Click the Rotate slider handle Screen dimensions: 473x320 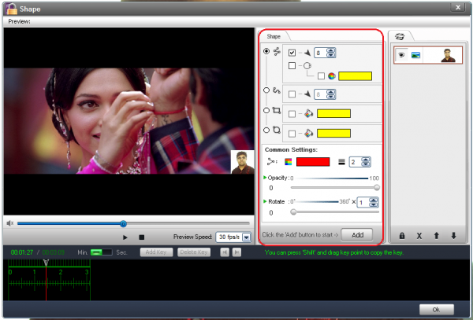pyautogui.click(x=293, y=212)
